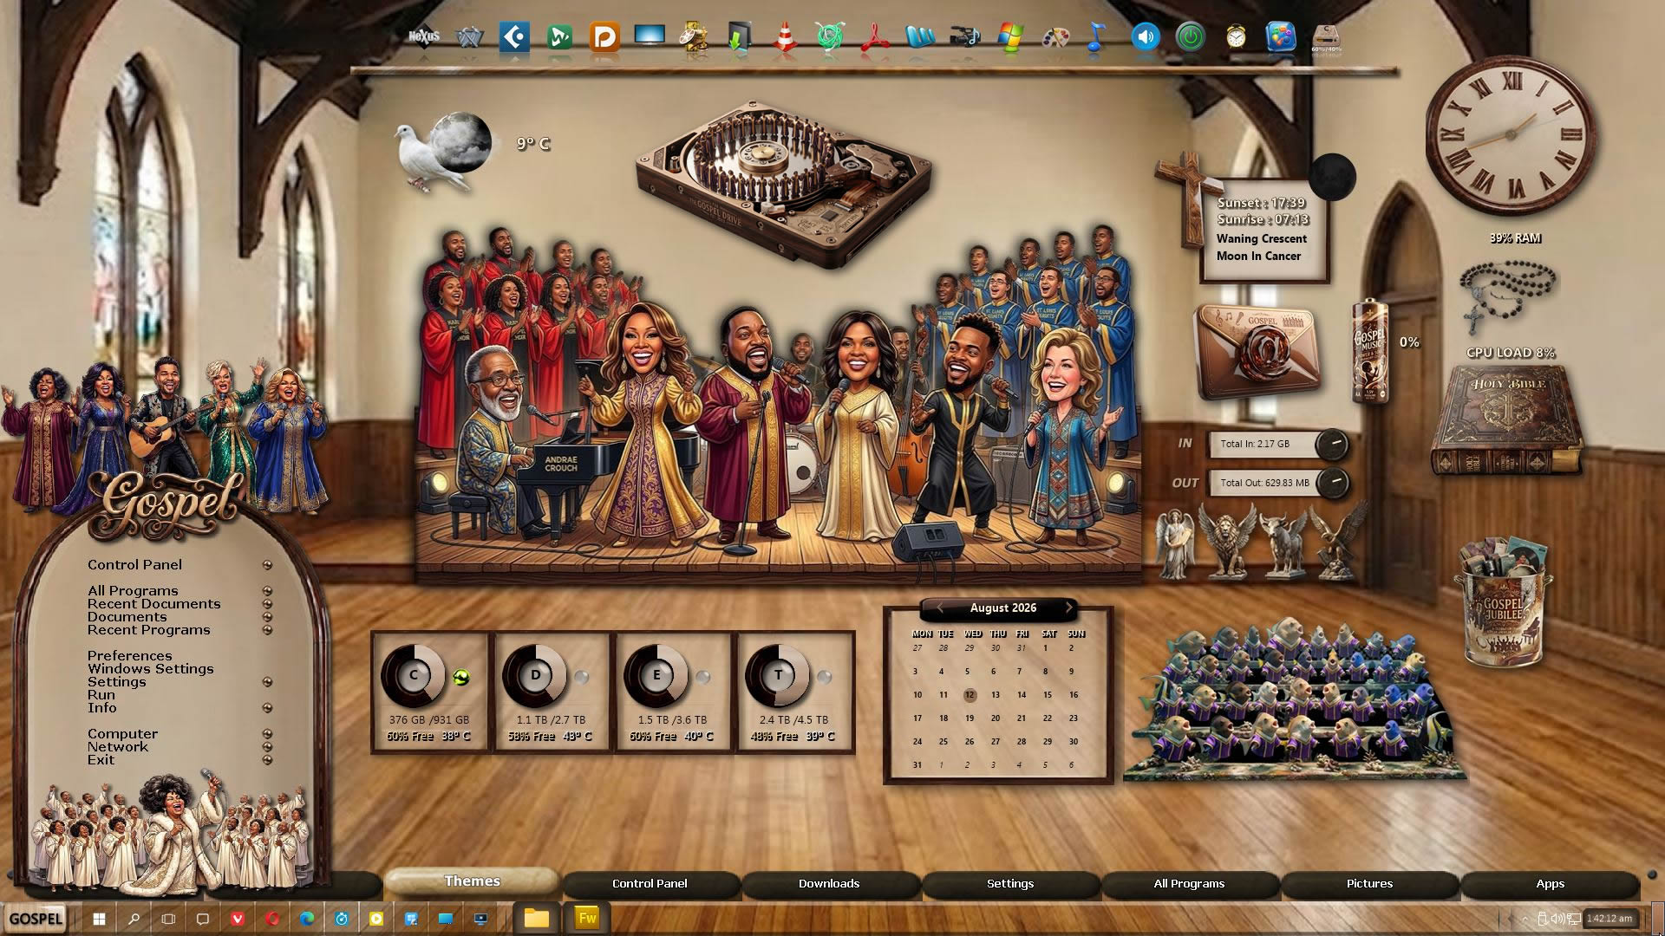
Task: Open Windows Settings in the Gospel menu
Action: 150,669
